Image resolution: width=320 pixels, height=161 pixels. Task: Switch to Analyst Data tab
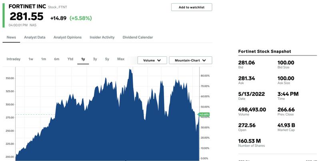click(x=35, y=37)
